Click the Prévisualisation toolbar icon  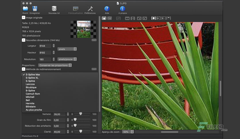[76, 9]
